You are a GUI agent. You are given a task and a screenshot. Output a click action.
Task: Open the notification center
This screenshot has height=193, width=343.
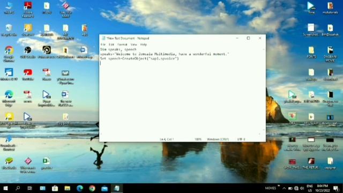point(336,188)
